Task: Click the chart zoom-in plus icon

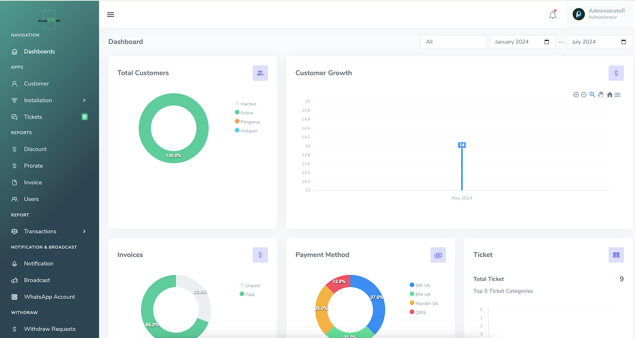Action: point(576,95)
